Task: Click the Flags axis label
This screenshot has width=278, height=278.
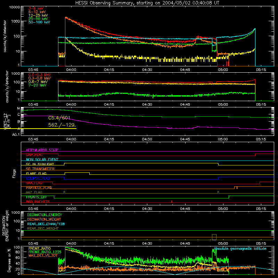Action: point(14,173)
